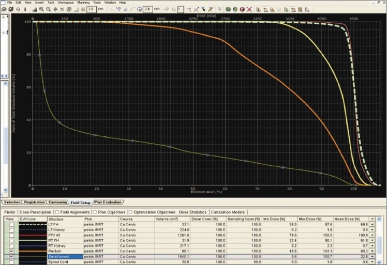Enable DVH view for LT FH
This screenshot has height=265, width=387.
click(x=11, y=225)
